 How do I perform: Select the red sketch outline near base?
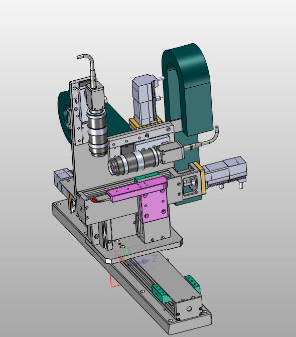pyautogui.click(x=115, y=281)
